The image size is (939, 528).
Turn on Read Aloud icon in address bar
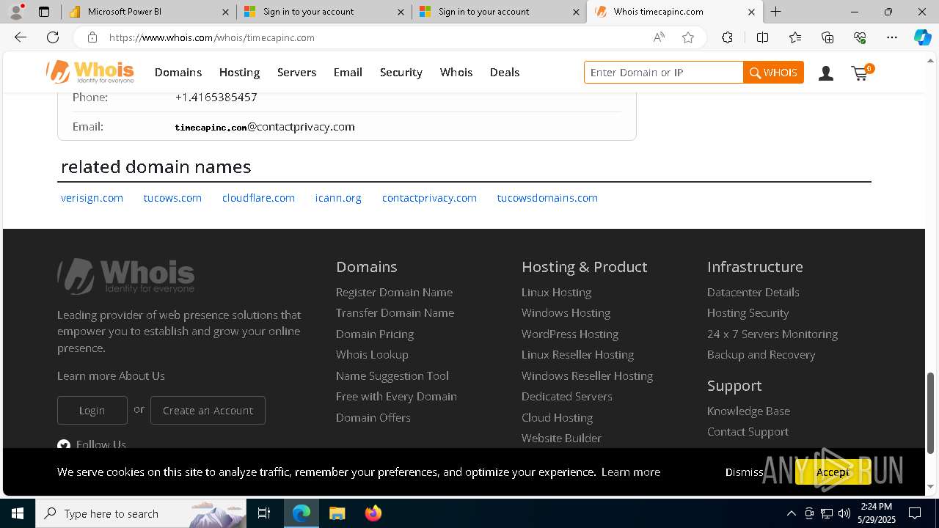coord(659,37)
